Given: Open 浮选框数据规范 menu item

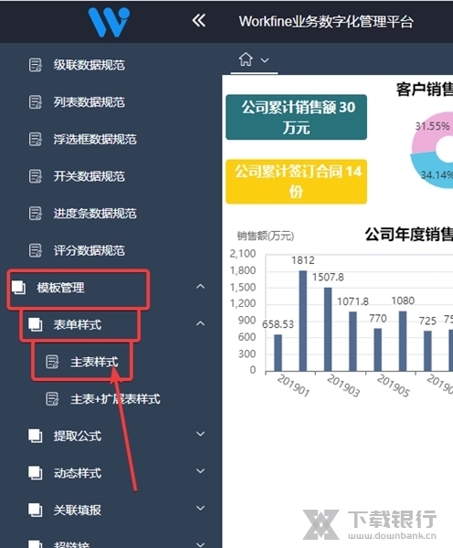Looking at the screenshot, I should pyautogui.click(x=95, y=139).
